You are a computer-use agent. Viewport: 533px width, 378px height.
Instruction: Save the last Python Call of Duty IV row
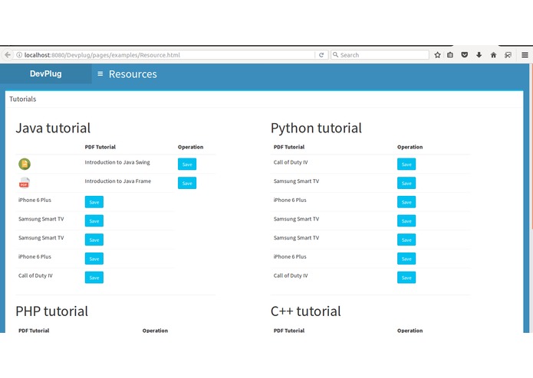click(x=406, y=277)
